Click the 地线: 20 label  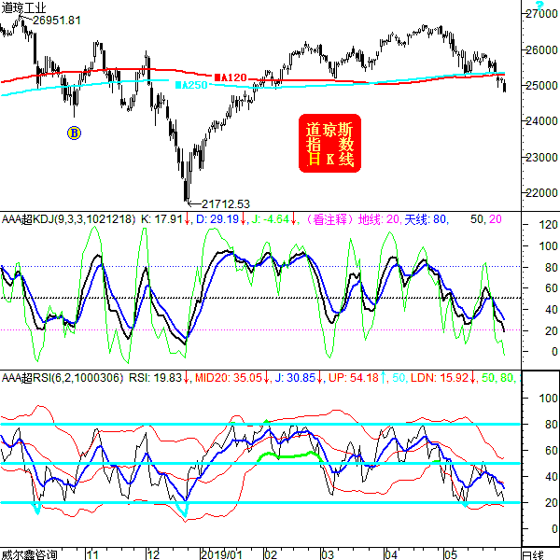[379, 219]
